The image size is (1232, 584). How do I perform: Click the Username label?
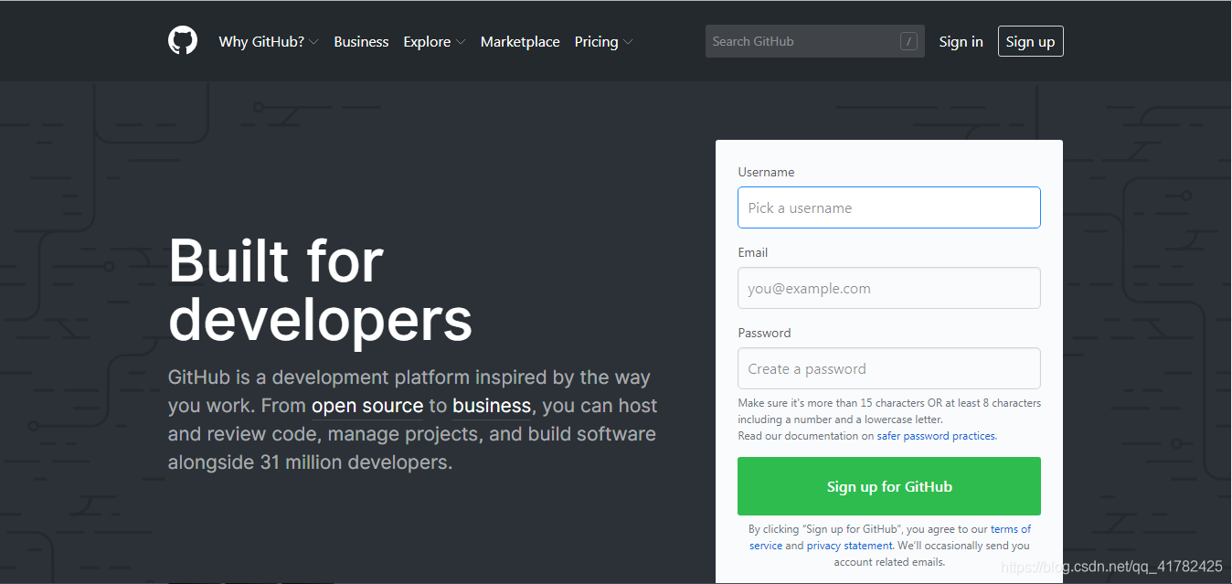coord(766,172)
